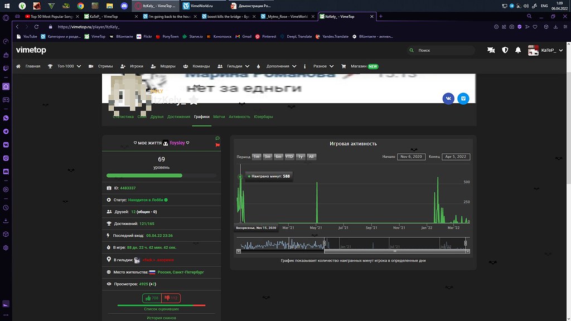Screen dimensions: 571x321
Task: Expand the Гильдии dropdown menu
Action: (233, 66)
